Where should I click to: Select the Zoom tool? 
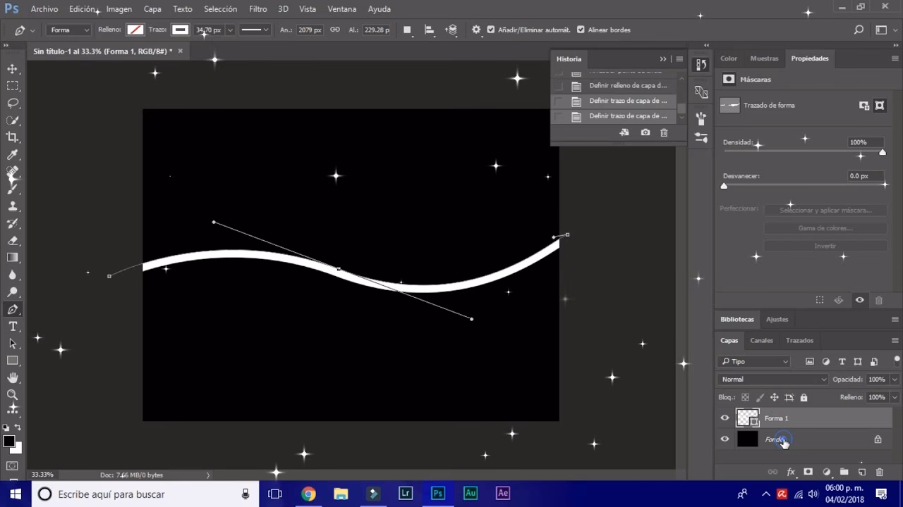(x=13, y=395)
